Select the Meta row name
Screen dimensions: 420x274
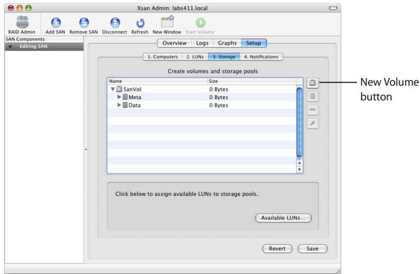(x=135, y=97)
